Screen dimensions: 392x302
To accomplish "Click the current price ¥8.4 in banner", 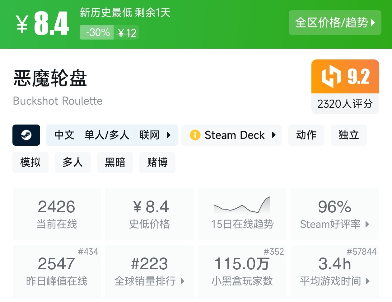I will 42,24.
